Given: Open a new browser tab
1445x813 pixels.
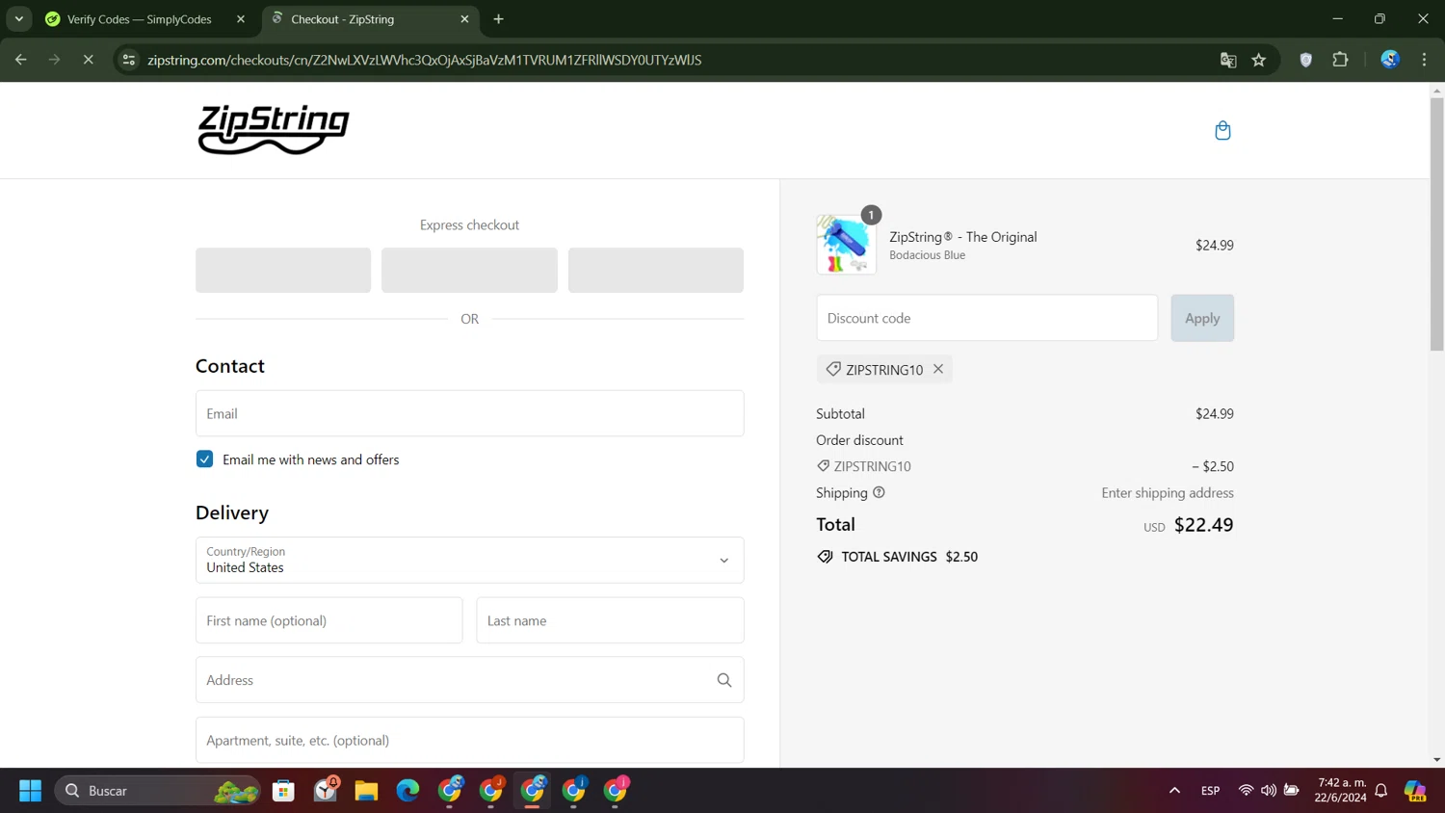Looking at the screenshot, I should click(498, 19).
